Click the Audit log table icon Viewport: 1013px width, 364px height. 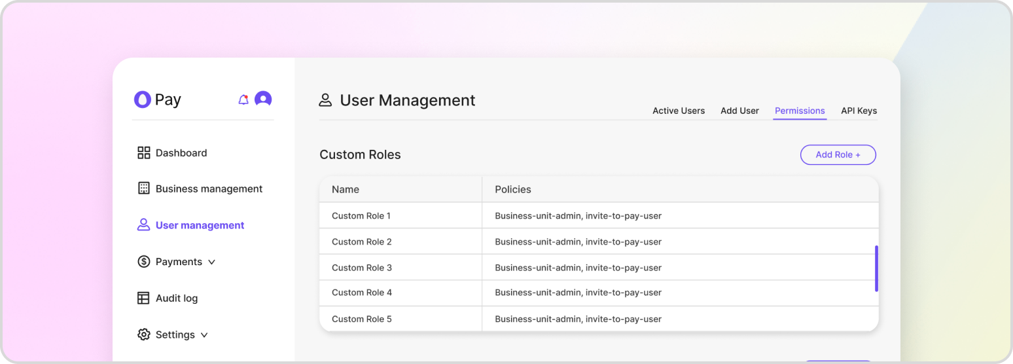click(144, 298)
